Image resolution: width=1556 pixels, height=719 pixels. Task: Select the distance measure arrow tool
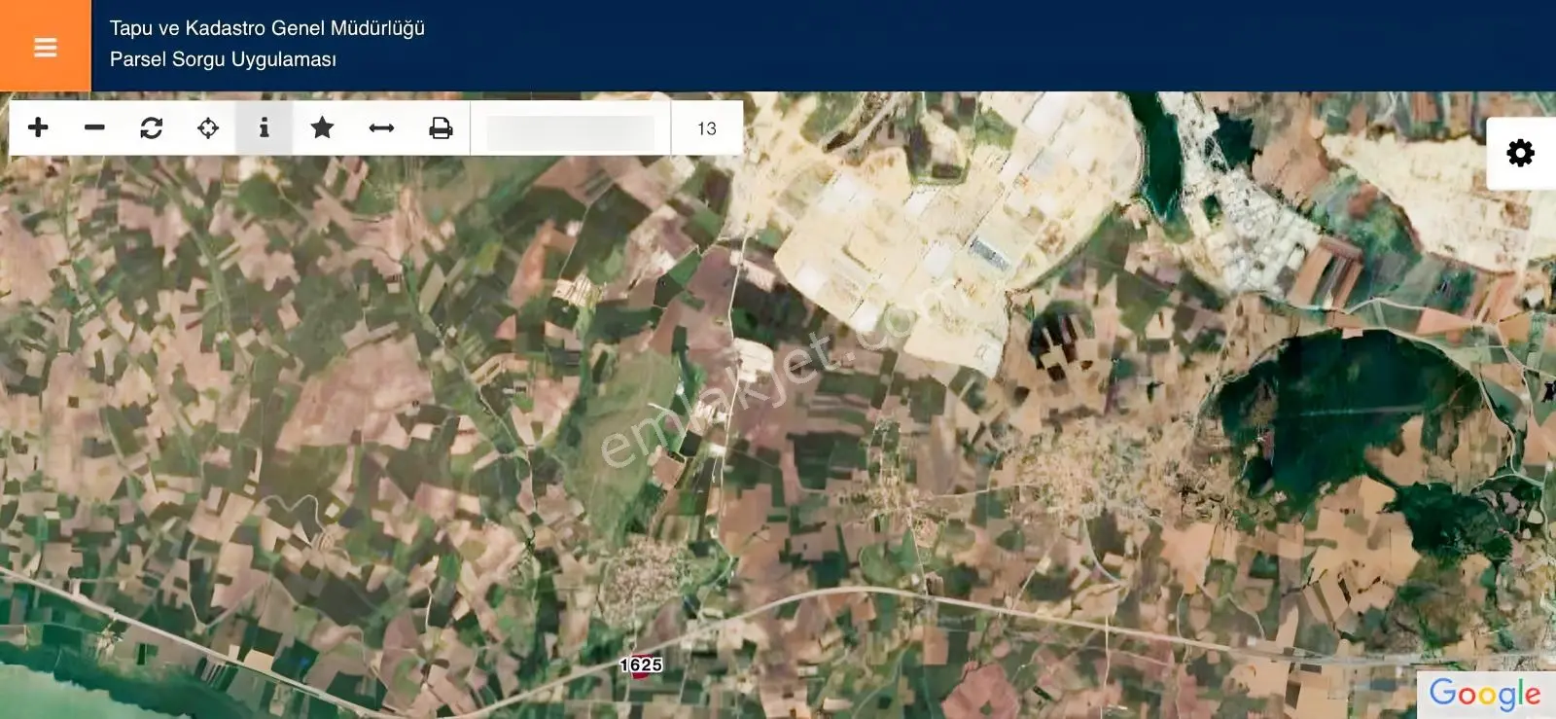pyautogui.click(x=381, y=127)
